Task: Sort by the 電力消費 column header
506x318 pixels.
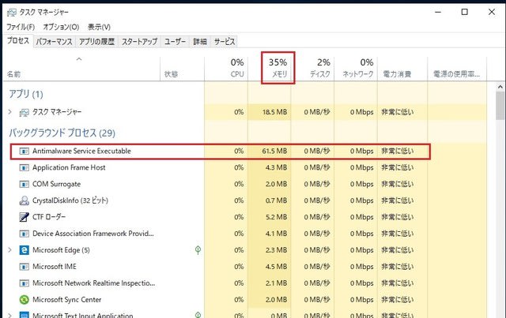Action: (402, 69)
